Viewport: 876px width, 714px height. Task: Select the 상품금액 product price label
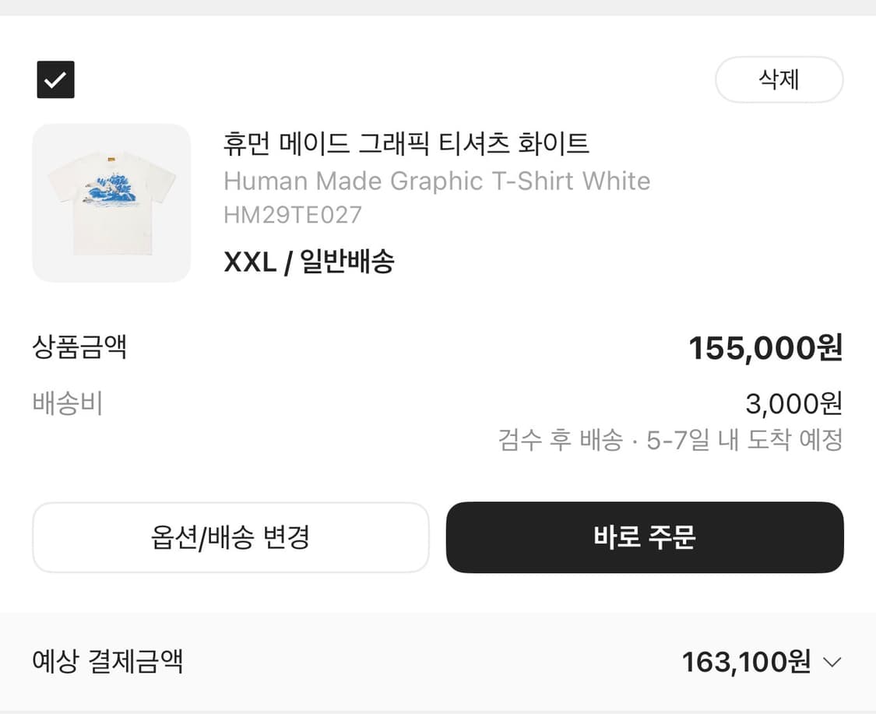pyautogui.click(x=80, y=348)
